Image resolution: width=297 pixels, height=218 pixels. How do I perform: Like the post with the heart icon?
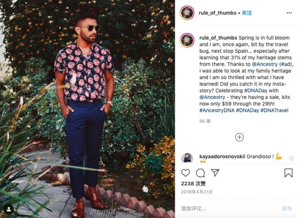pos(186,173)
